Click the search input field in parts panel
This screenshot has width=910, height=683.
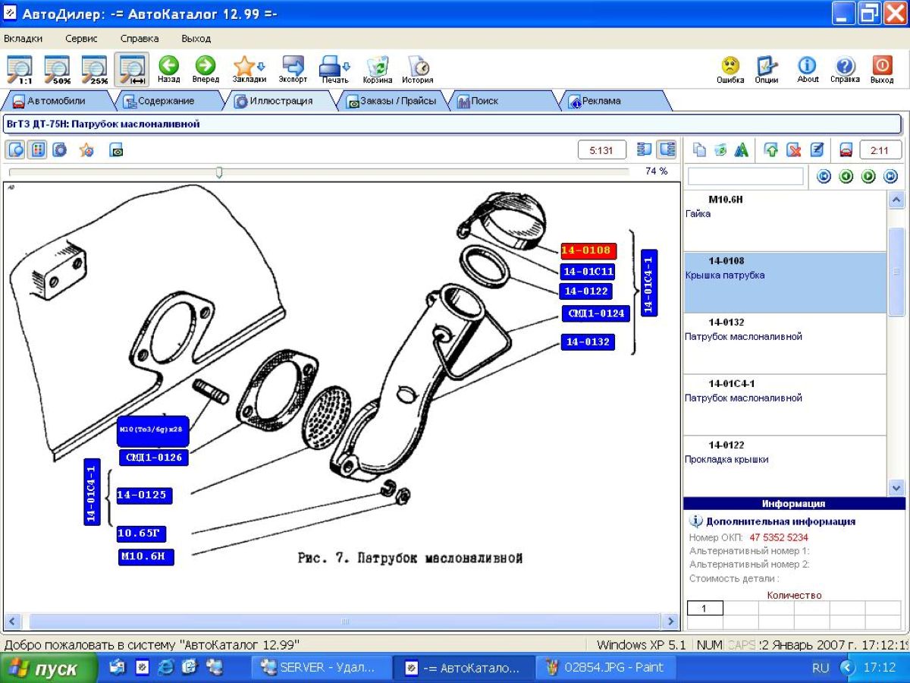(745, 177)
